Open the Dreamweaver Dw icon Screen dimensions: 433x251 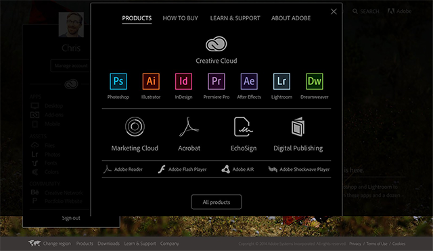click(x=314, y=81)
